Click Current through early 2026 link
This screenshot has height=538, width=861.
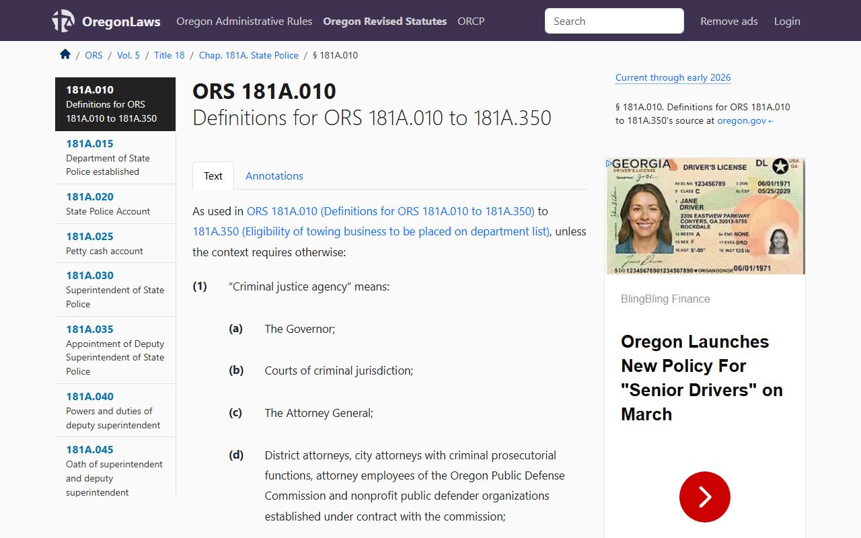(673, 77)
